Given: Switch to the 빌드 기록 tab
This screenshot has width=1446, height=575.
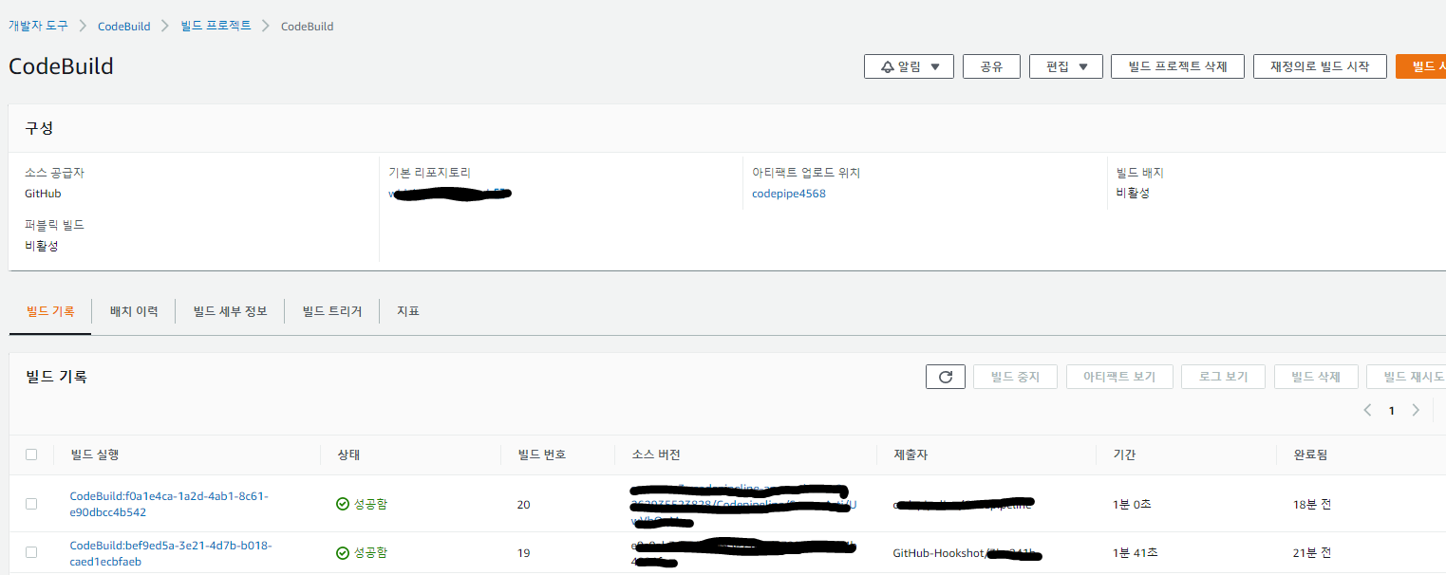Looking at the screenshot, I should coord(50,311).
